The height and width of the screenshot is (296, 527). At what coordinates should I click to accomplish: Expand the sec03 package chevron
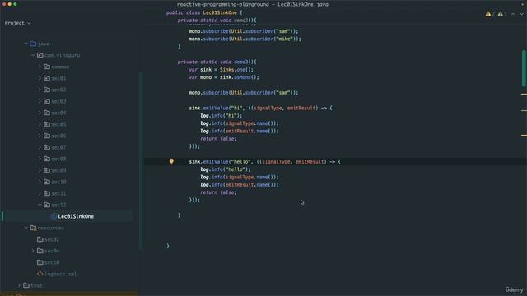click(x=40, y=101)
